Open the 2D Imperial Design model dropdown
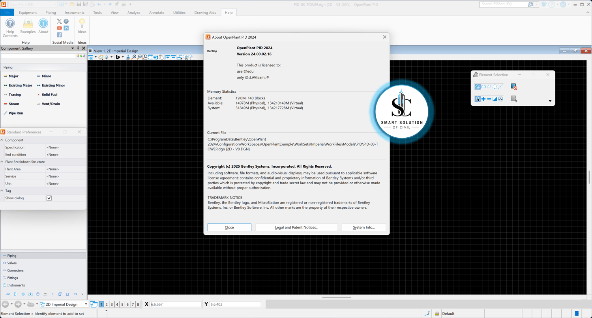This screenshot has width=592, height=318. (64, 304)
